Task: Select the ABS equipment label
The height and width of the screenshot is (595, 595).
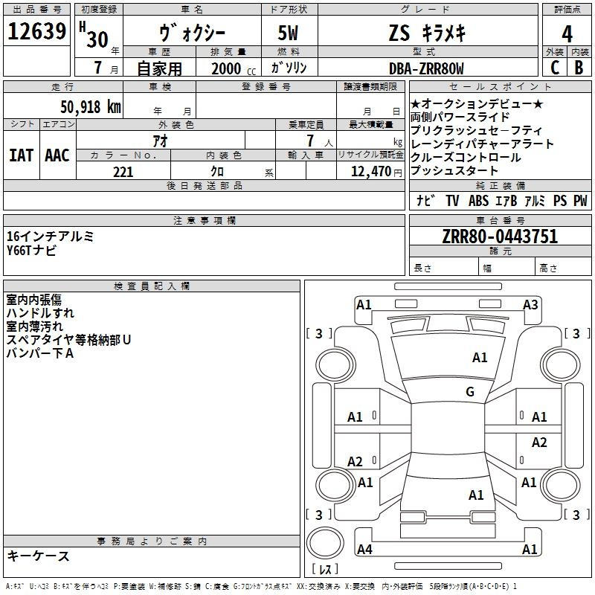Action: (478, 201)
